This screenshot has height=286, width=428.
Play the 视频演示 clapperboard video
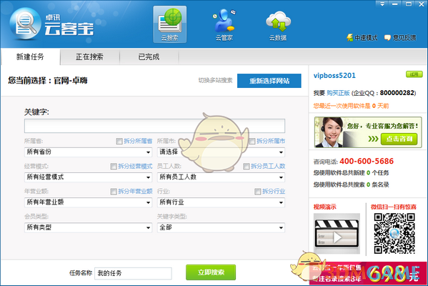click(x=337, y=234)
